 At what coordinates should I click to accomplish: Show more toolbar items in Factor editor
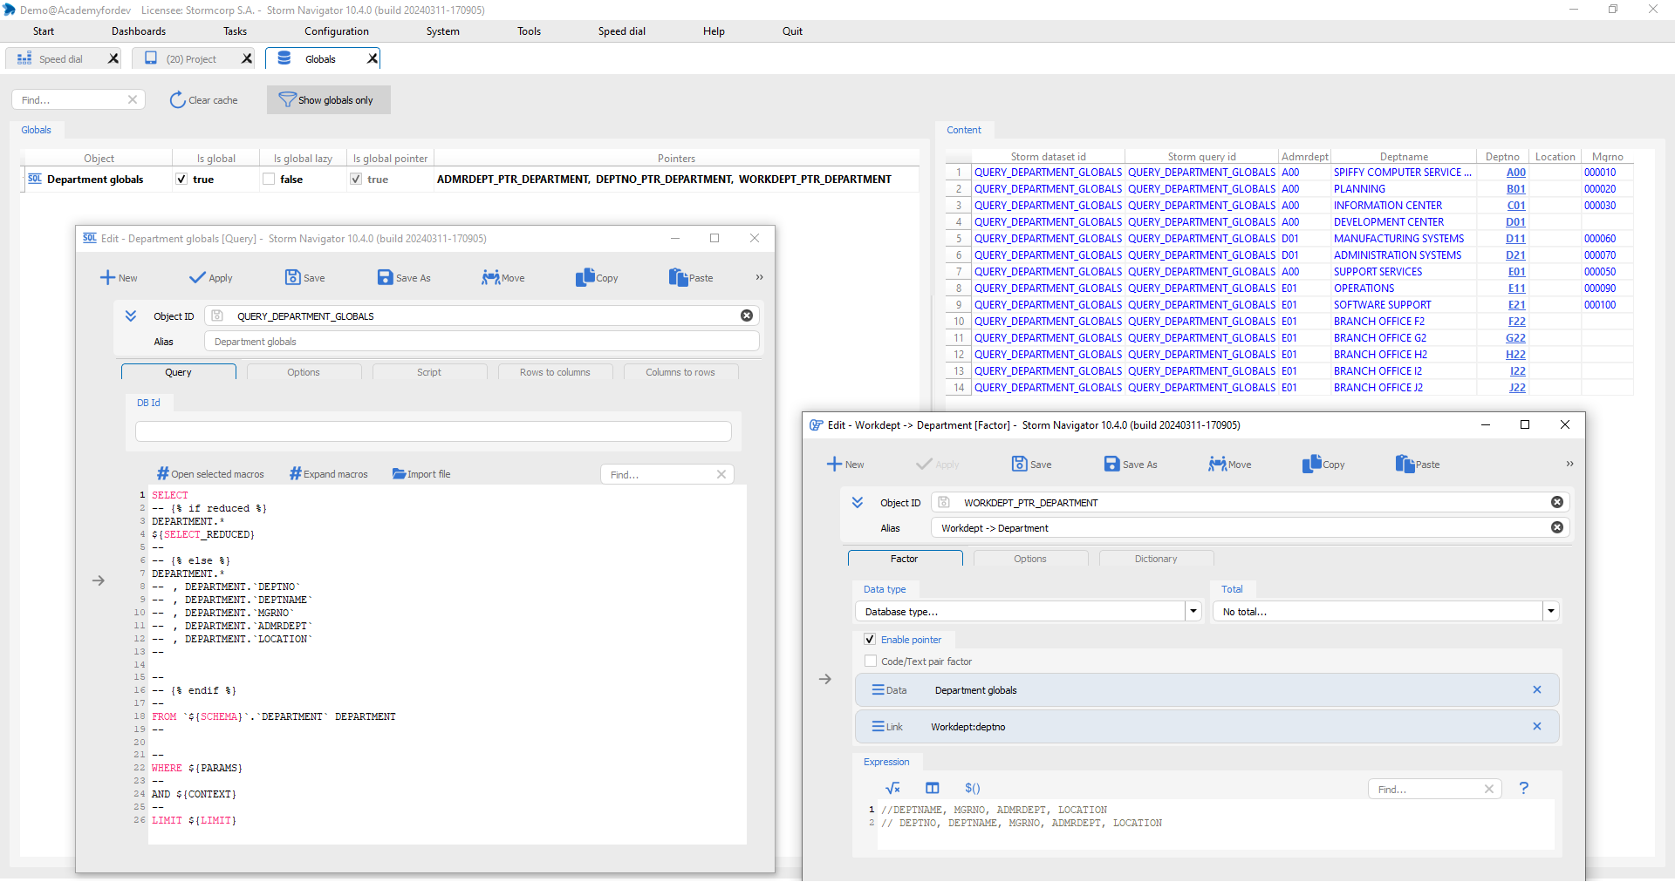1569,464
